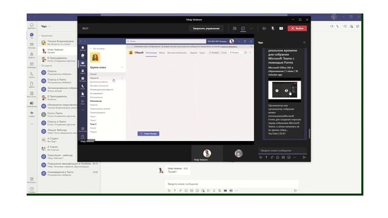Image resolution: width=388 pixels, height=218 pixels.
Task: Open YouTube icon in main chat compose bar
Action: click(225, 191)
